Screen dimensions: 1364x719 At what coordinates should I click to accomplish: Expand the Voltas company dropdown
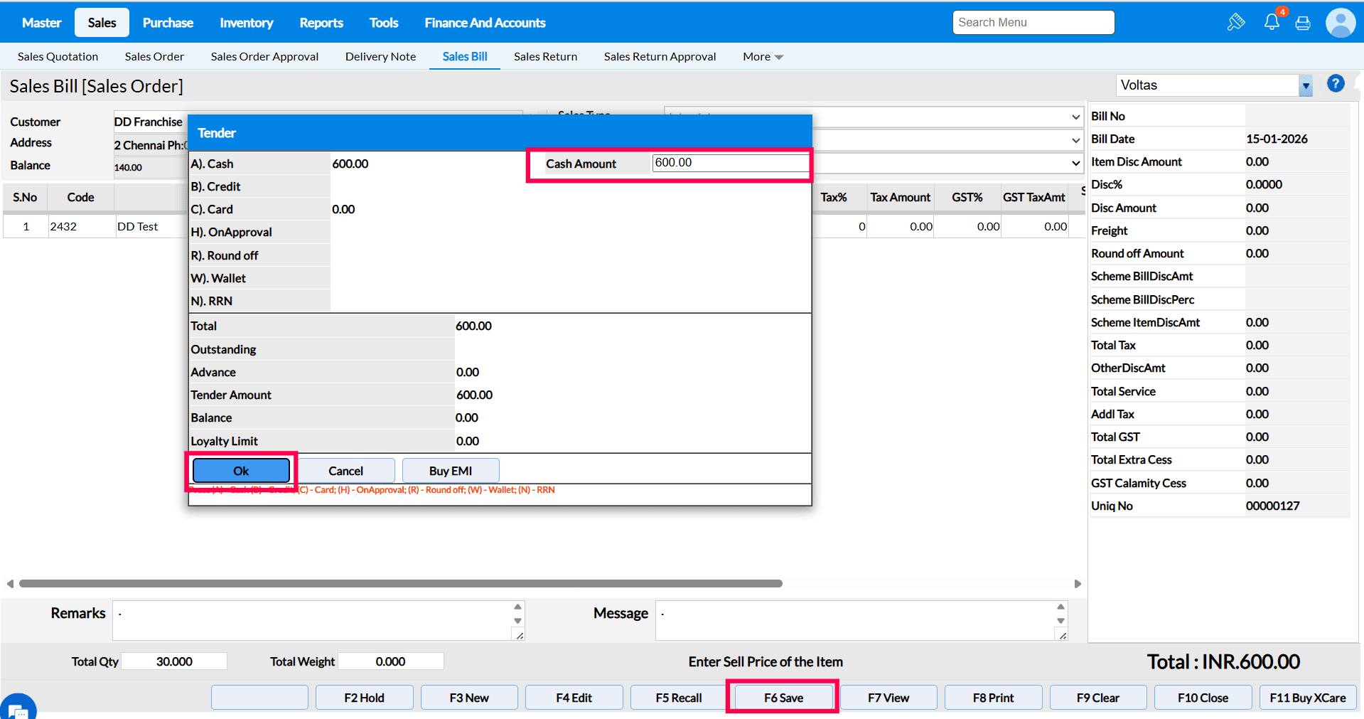(1306, 85)
